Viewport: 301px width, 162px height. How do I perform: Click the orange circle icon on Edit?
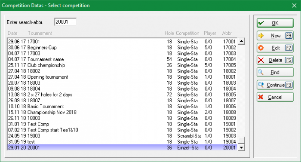[x=261, y=48]
